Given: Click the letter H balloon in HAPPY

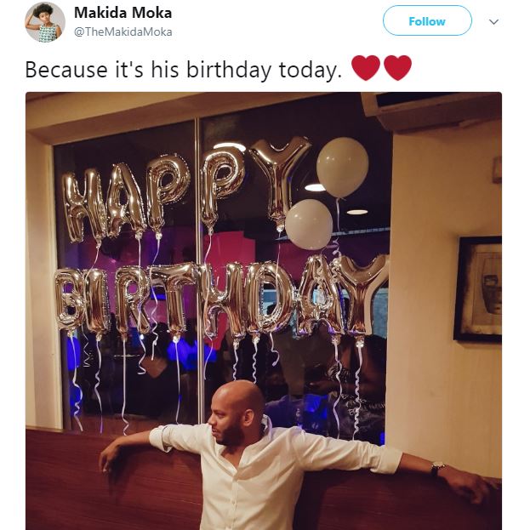Looking at the screenshot, I should click(82, 202).
